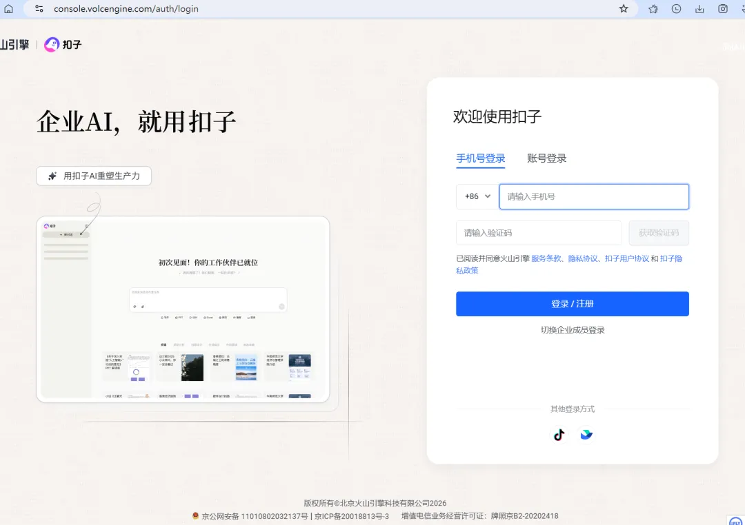The image size is (745, 525).
Task: Click the 获取验证码 button
Action: 658,233
